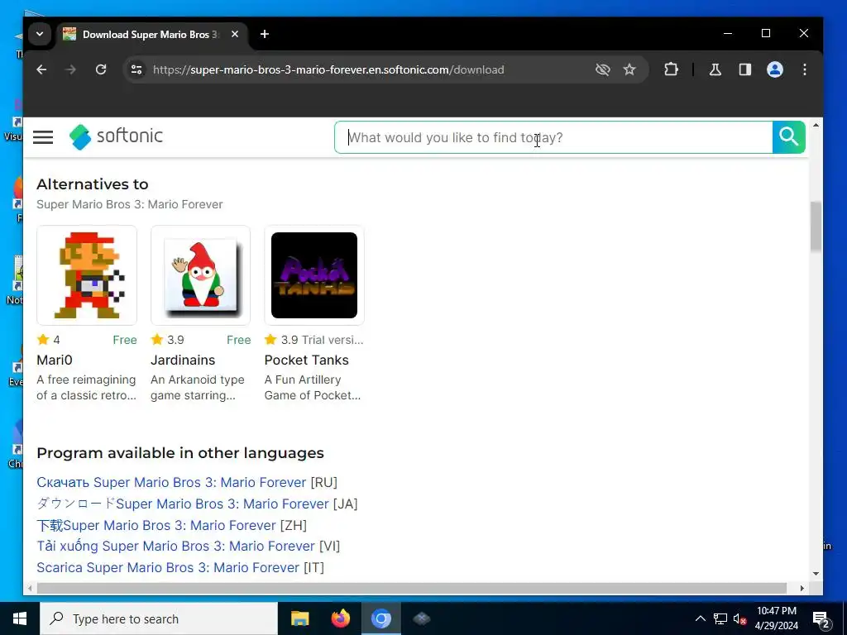Open the Russian [RU] download link
Screen dimensions: 847x635
[171, 482]
